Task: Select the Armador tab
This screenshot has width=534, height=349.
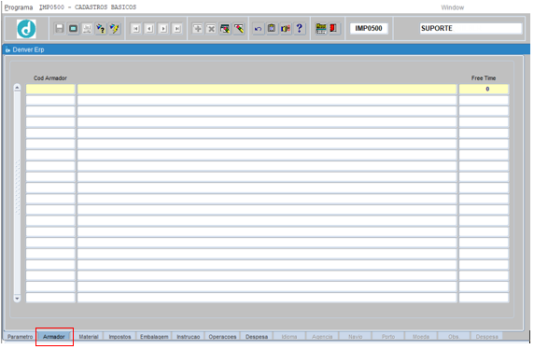Action: [54, 337]
